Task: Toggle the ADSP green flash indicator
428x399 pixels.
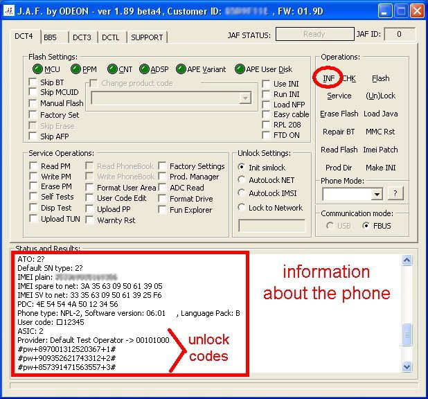Action: coord(144,69)
